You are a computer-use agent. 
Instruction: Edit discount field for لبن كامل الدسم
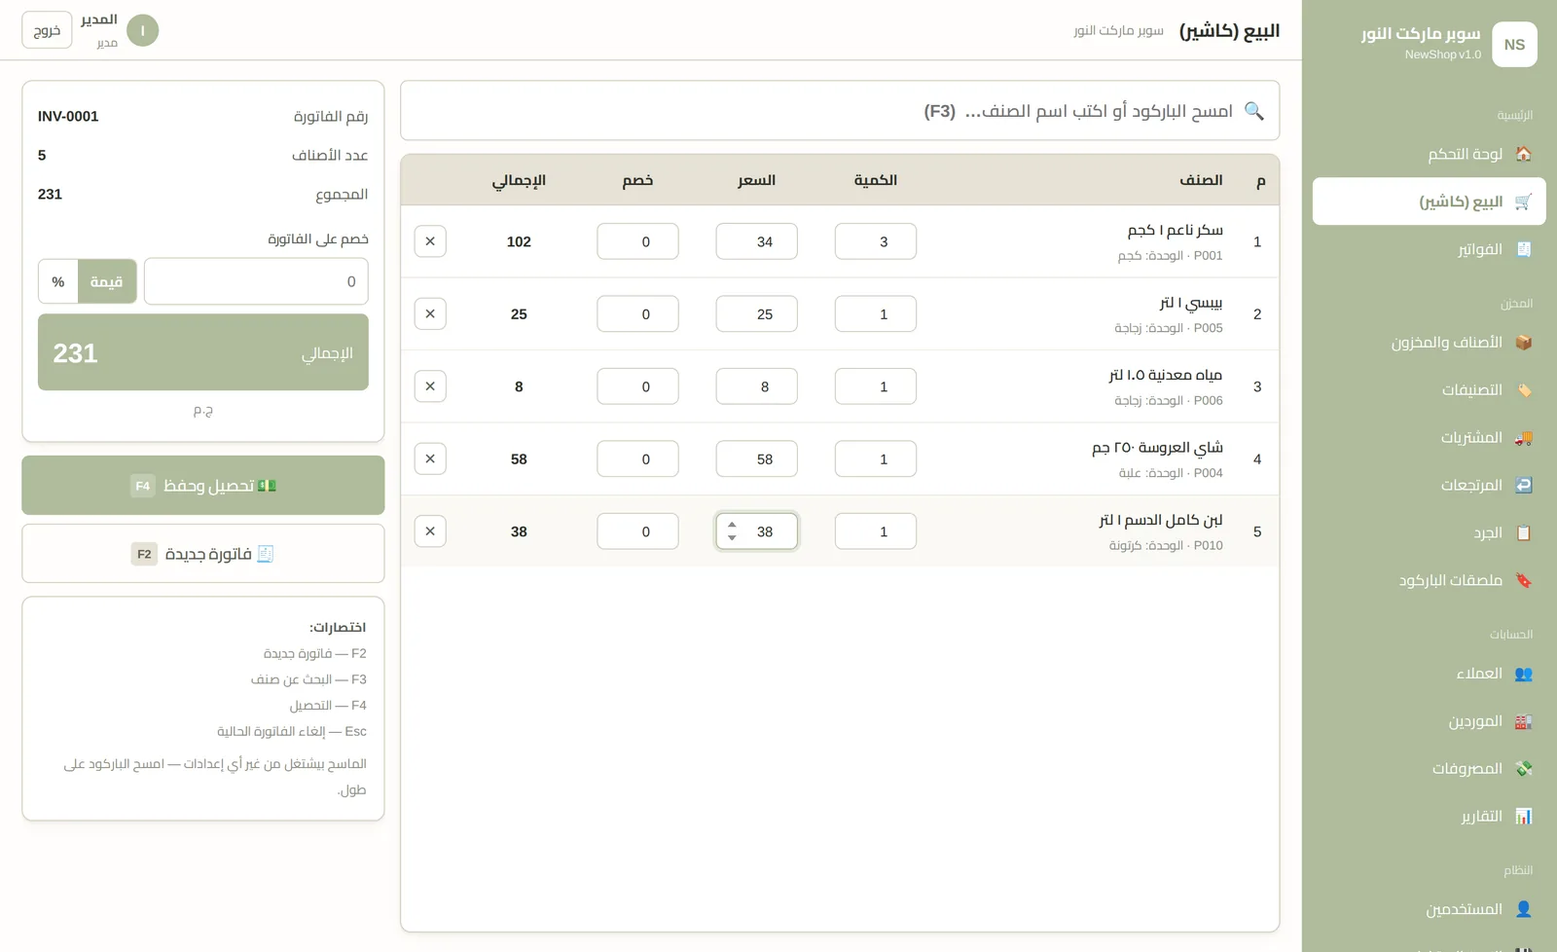coord(637,531)
